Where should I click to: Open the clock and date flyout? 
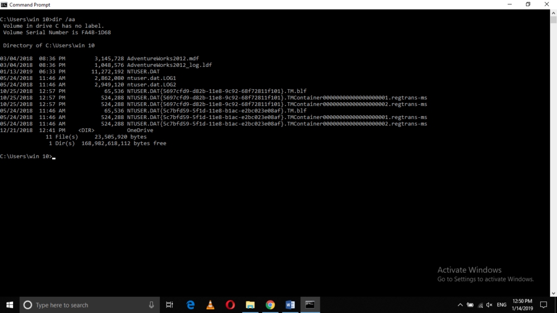(x=522, y=305)
